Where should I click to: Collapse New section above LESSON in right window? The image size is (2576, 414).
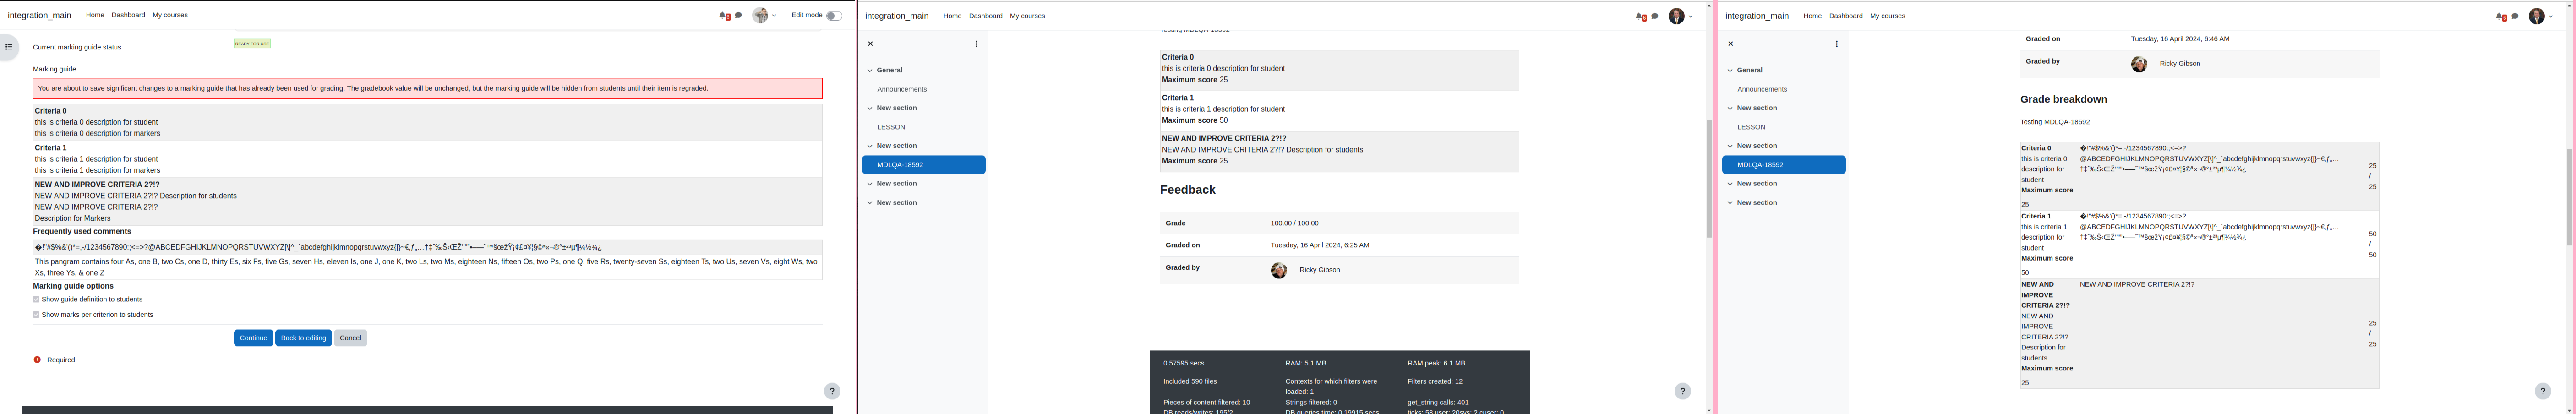[1730, 108]
